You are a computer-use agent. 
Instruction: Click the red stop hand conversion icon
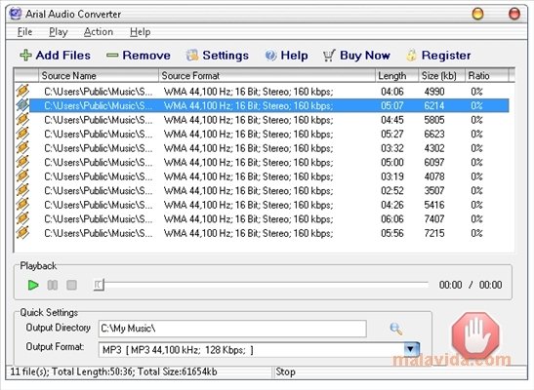tap(475, 336)
